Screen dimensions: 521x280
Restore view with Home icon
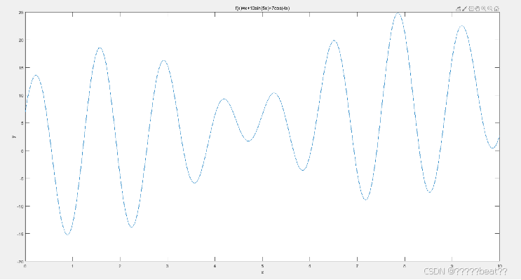click(496, 8)
